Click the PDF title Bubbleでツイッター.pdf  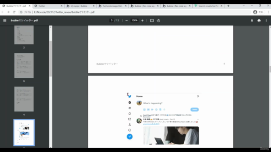[x=24, y=21]
